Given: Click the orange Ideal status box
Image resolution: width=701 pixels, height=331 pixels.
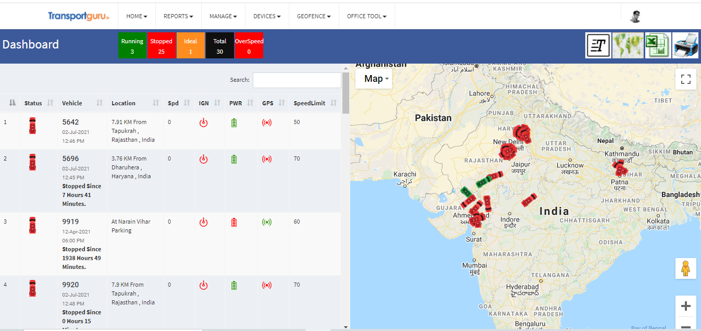Looking at the screenshot, I should pyautogui.click(x=191, y=45).
